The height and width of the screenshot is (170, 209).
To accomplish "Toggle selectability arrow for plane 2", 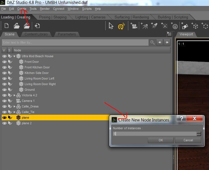I will [10, 123].
